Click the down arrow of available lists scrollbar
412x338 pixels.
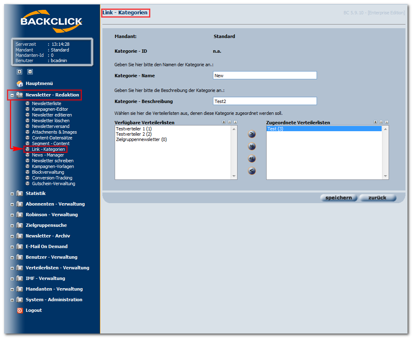click(x=234, y=176)
